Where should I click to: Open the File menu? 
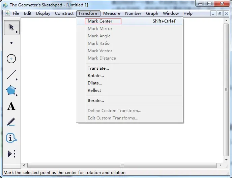coord(16,13)
